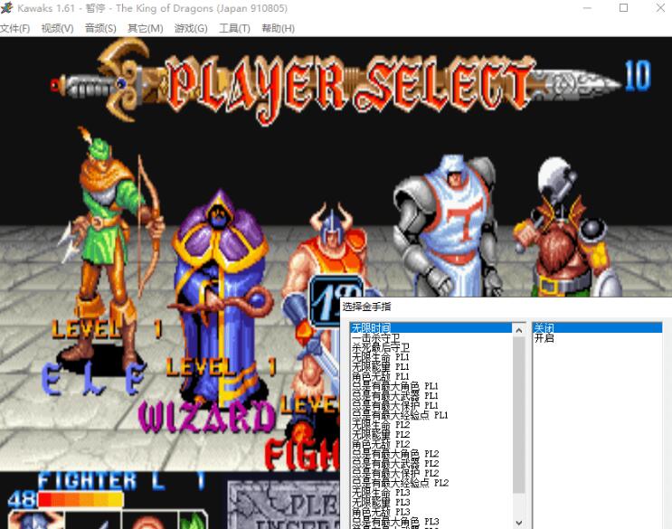Select cheat 无限时间 in the list
The width and height of the screenshot is (672, 529).
pos(431,328)
